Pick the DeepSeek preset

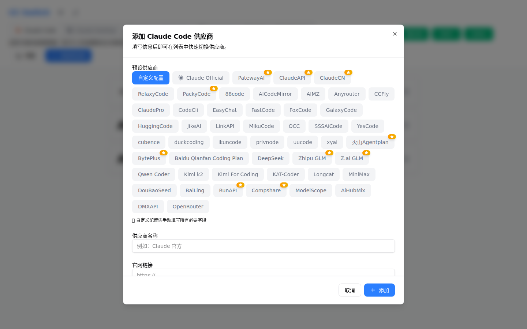271,158
